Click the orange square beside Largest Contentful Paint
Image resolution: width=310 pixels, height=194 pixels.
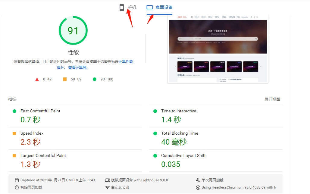click(x=14, y=156)
